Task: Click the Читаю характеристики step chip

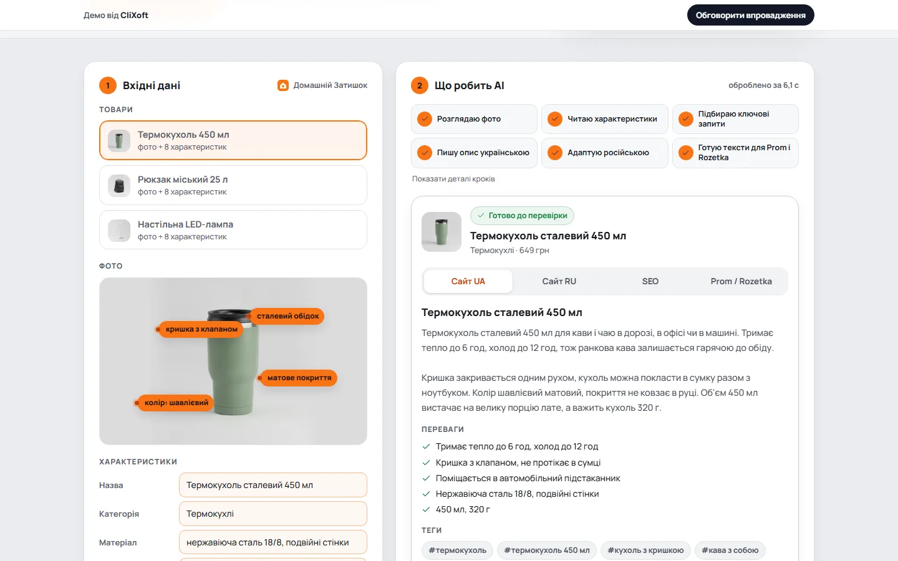Action: click(605, 119)
